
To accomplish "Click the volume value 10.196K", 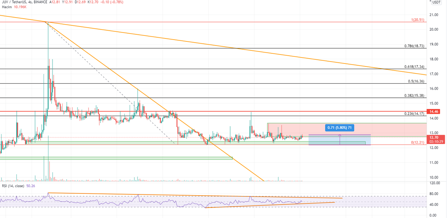I will pyautogui.click(x=20, y=7).
